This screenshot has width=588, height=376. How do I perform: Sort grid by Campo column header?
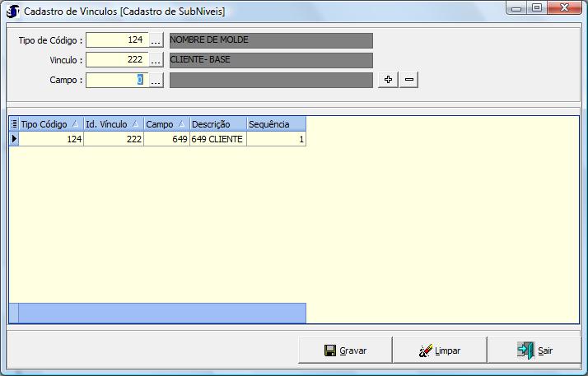(x=166, y=124)
